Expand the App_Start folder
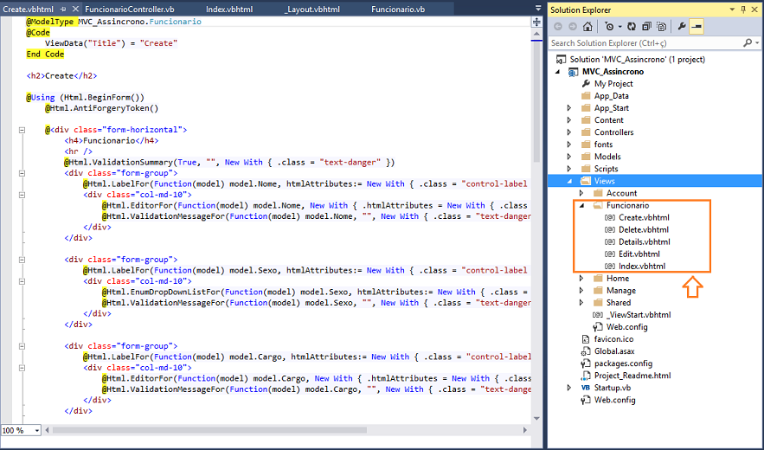 coord(569,108)
